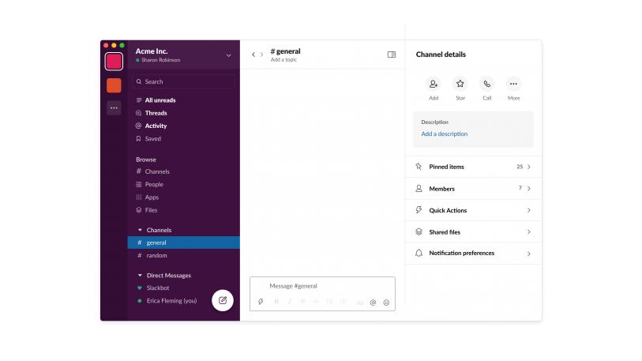This screenshot has width=642, height=361.
Task: Star the channel with the Star icon
Action: (460, 84)
